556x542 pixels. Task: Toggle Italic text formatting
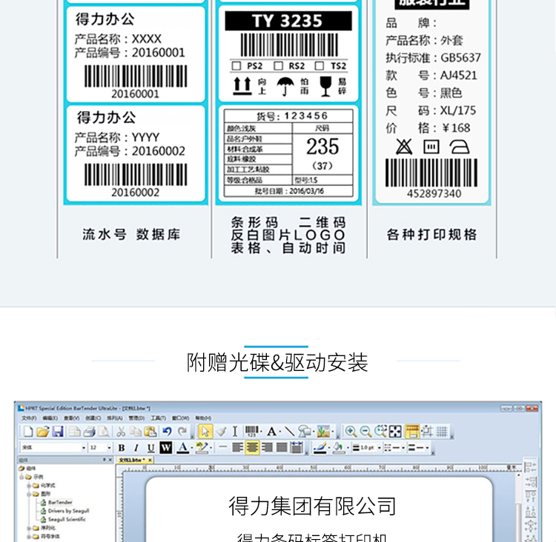(136, 448)
